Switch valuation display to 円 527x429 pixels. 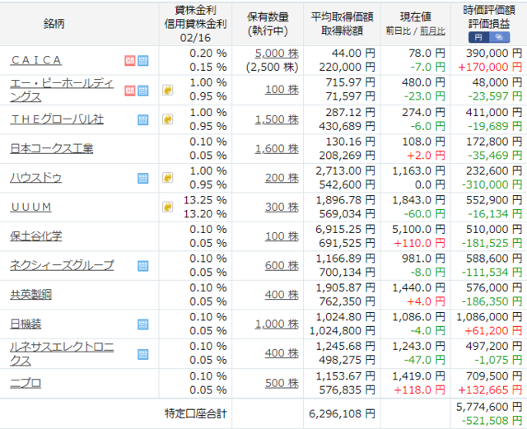pos(478,37)
